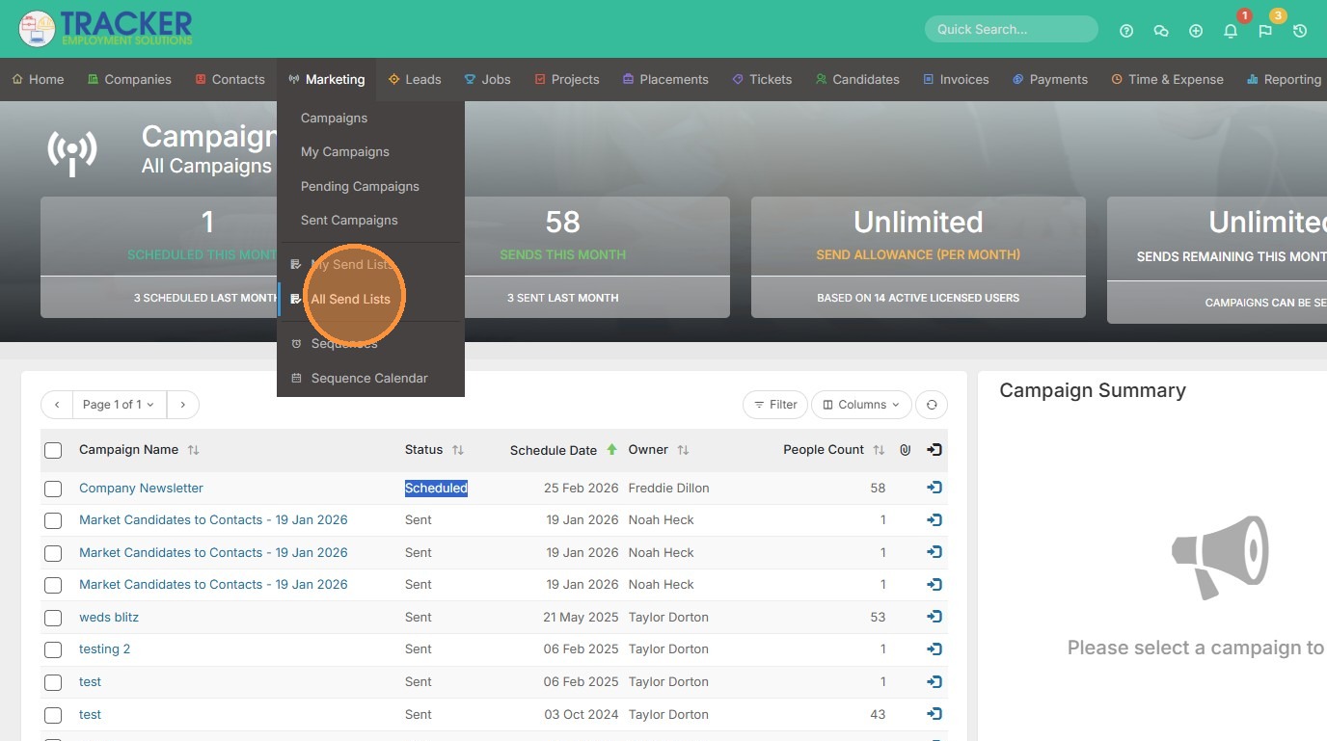The height and width of the screenshot is (741, 1327).
Task: Open the help question mark icon
Action: 1126,31
